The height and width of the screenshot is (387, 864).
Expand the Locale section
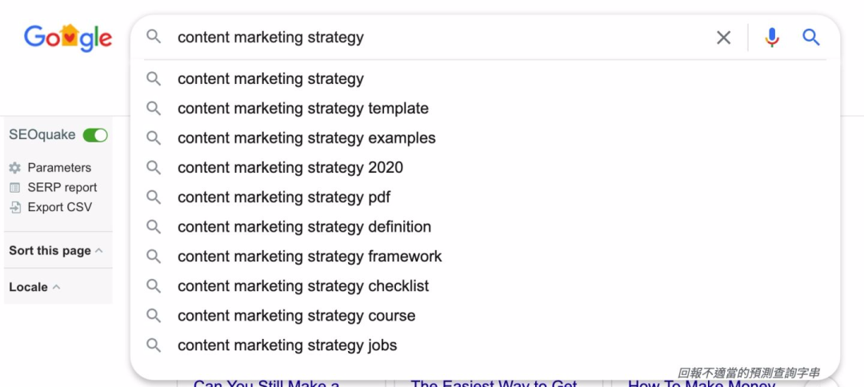[x=34, y=287]
